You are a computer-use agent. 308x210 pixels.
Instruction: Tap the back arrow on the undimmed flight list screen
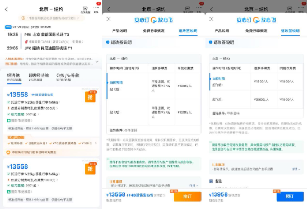(x=7, y=9)
